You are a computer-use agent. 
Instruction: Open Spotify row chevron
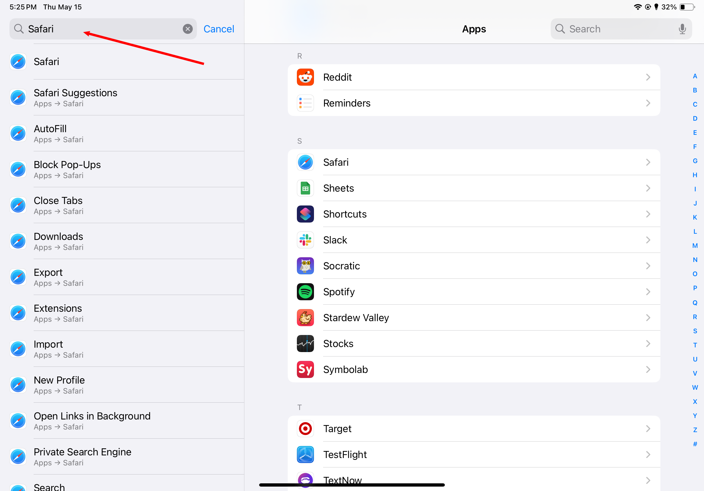[648, 292]
